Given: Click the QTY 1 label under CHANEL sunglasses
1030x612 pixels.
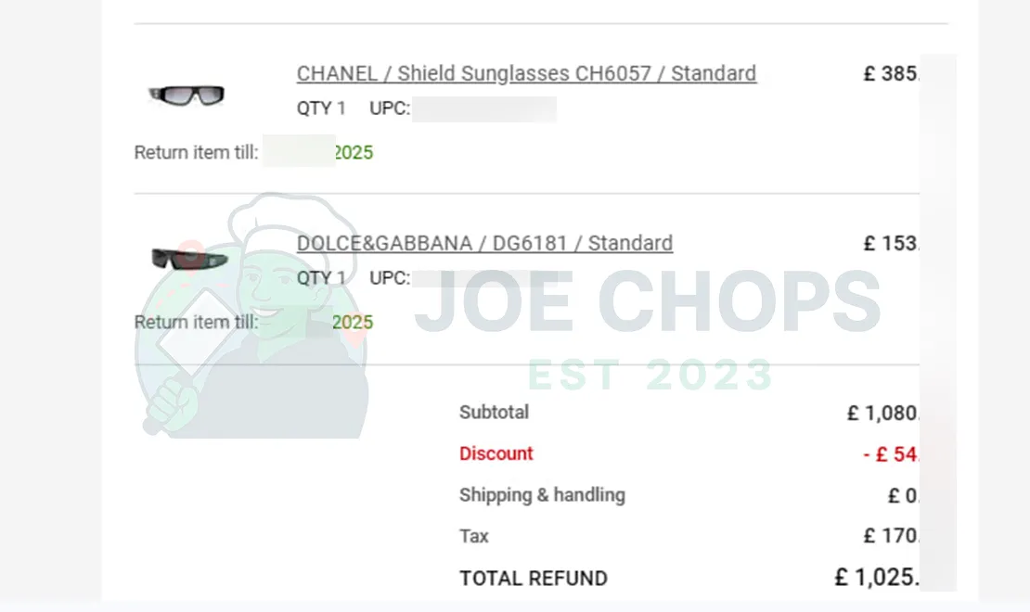Looking at the screenshot, I should (x=321, y=108).
